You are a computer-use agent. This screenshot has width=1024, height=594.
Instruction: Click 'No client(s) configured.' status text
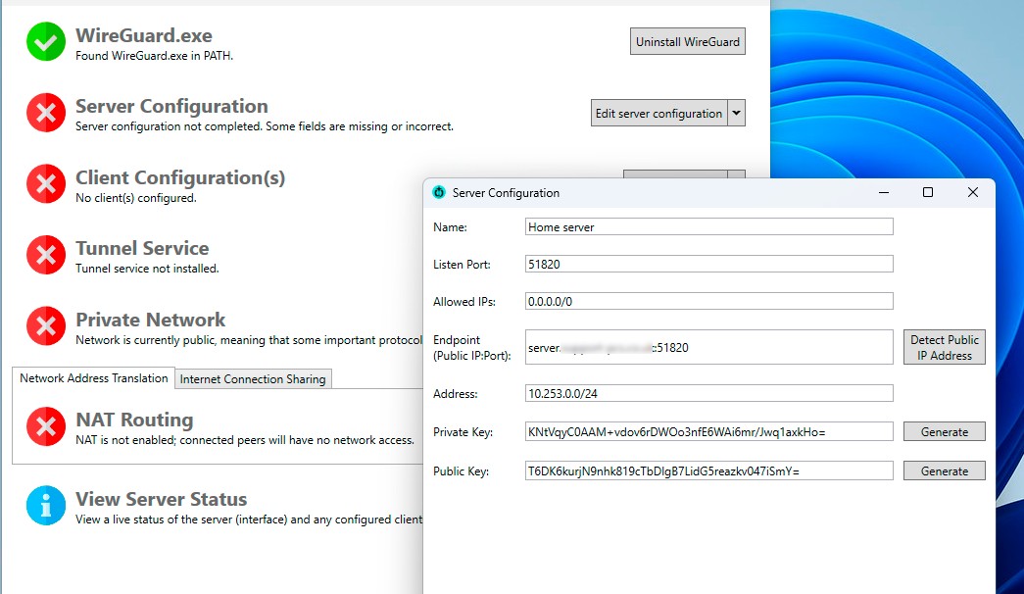click(136, 198)
